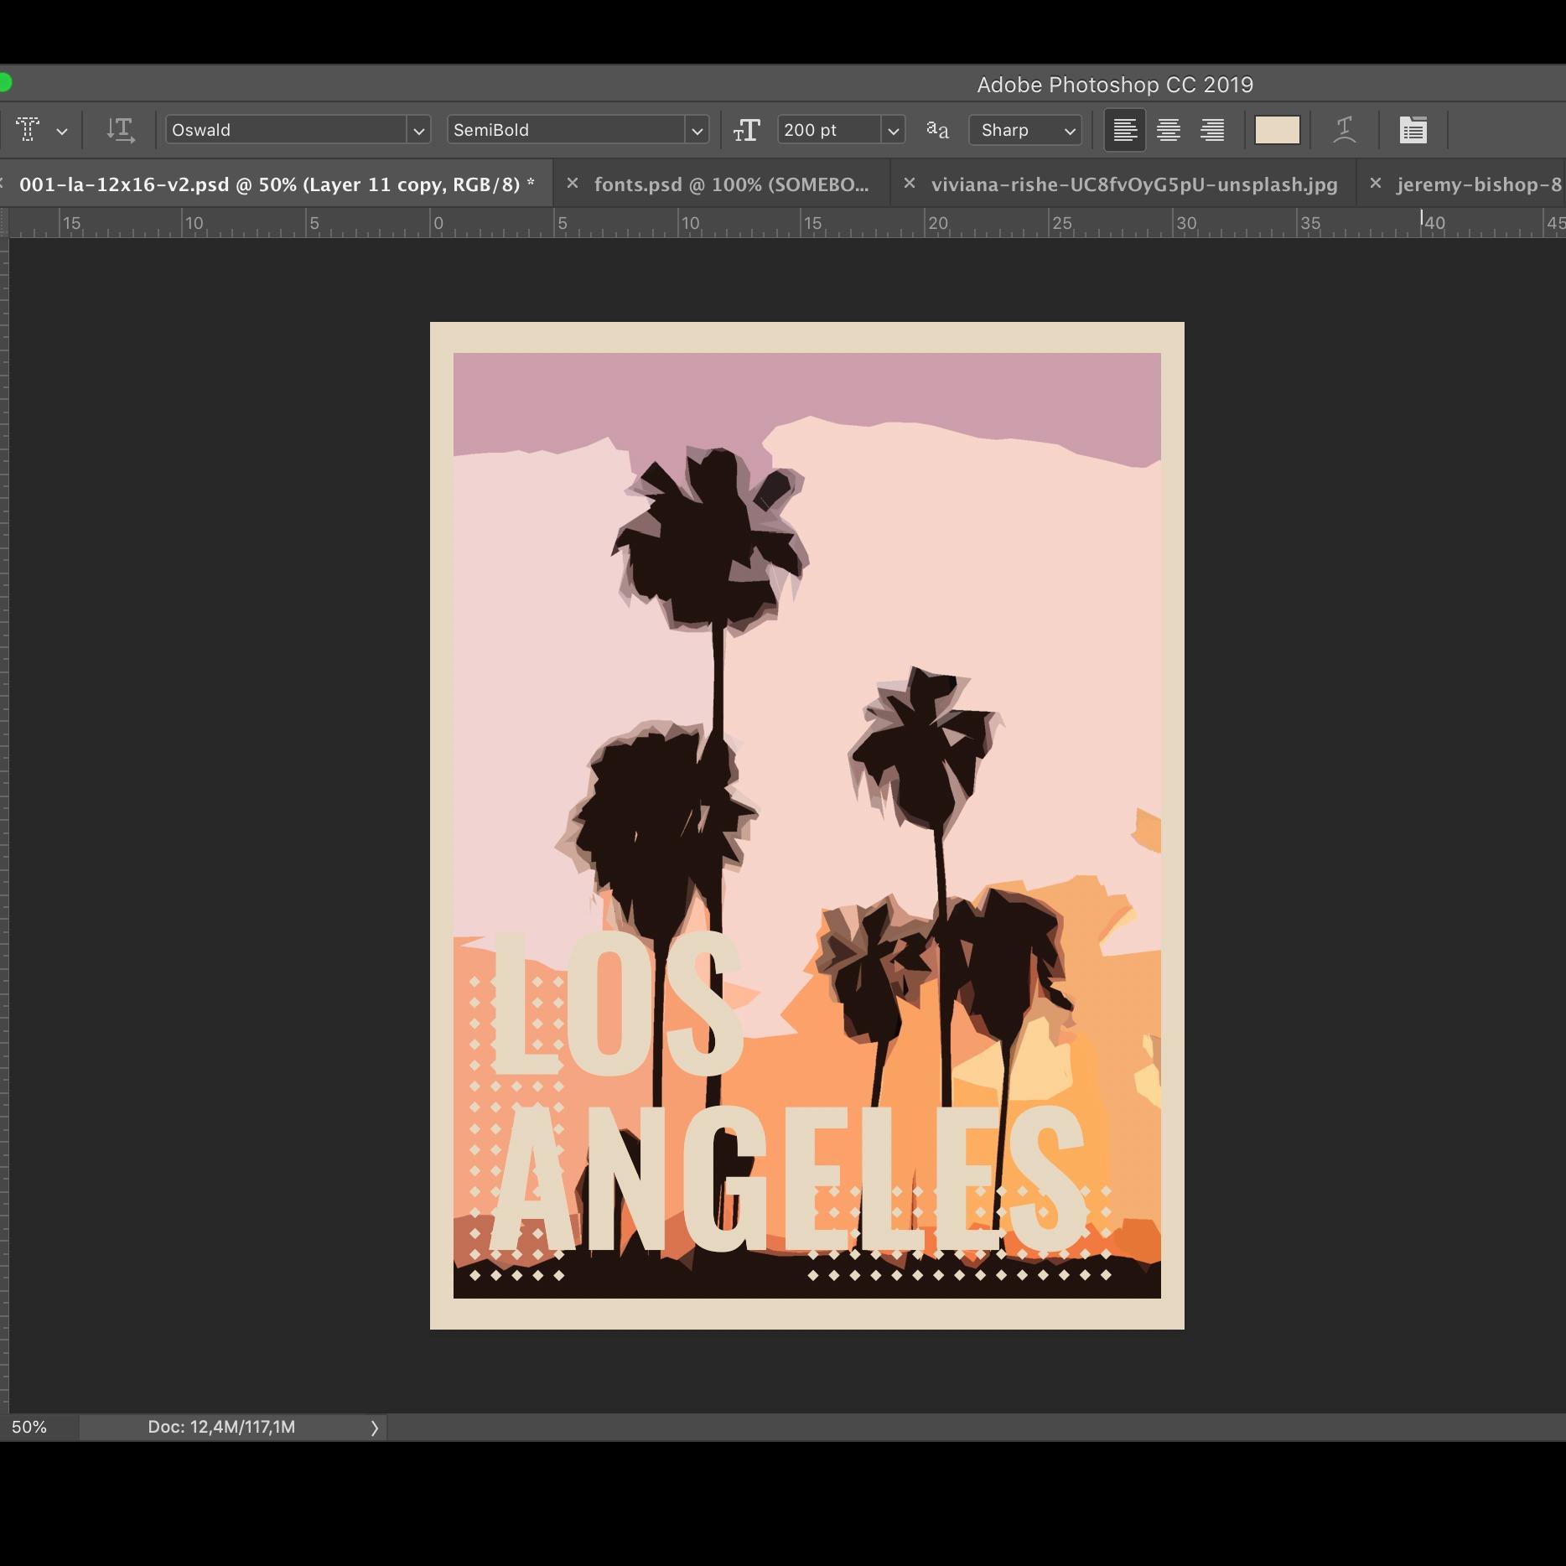Click the ANGELES text on poster

[788, 1178]
